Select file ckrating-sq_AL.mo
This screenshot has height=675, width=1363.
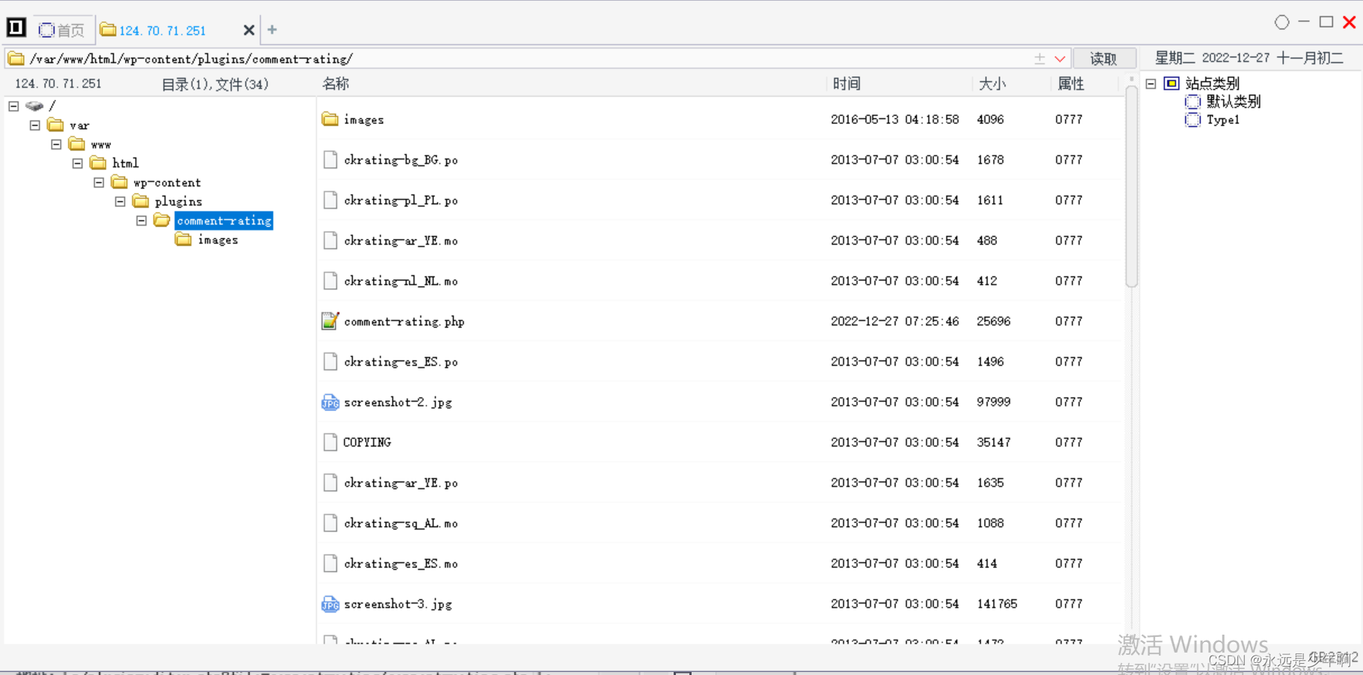pyautogui.click(x=401, y=523)
